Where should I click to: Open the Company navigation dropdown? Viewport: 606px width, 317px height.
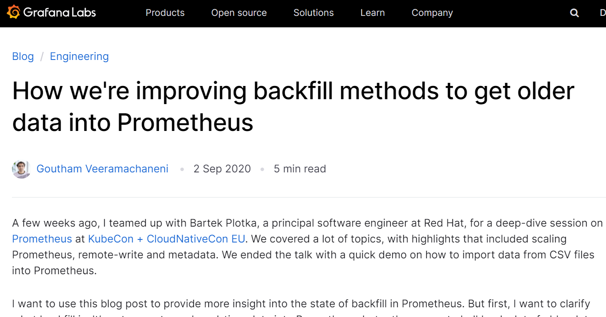click(x=432, y=13)
